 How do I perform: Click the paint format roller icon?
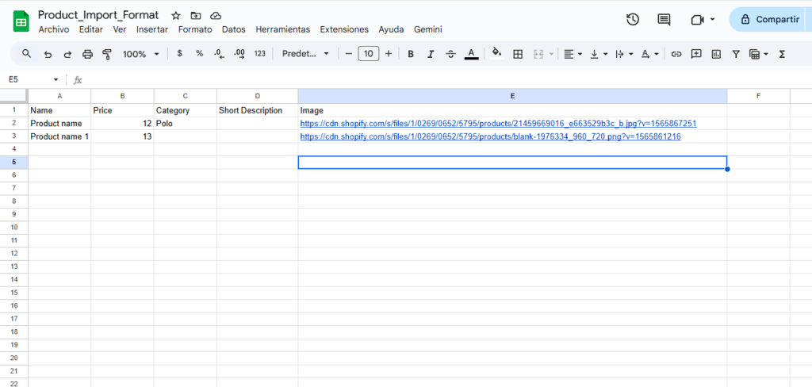point(107,54)
